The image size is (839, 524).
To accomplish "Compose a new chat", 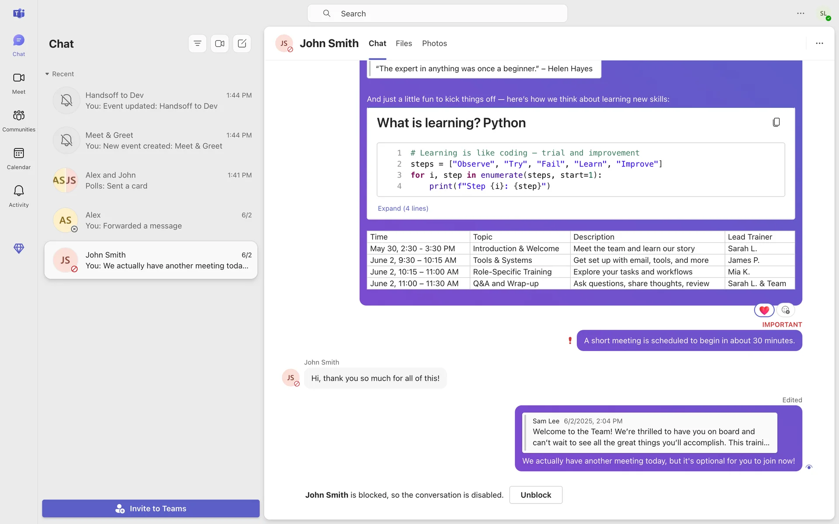I will 242,44.
